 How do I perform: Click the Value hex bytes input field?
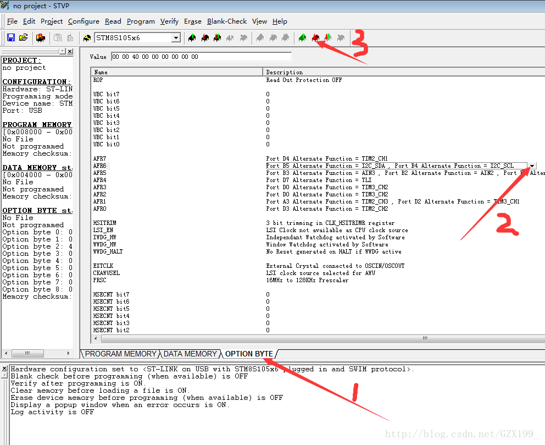tap(201, 57)
